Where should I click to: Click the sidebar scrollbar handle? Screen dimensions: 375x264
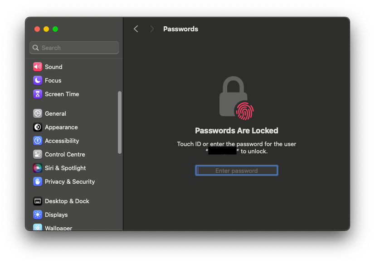tap(120, 122)
